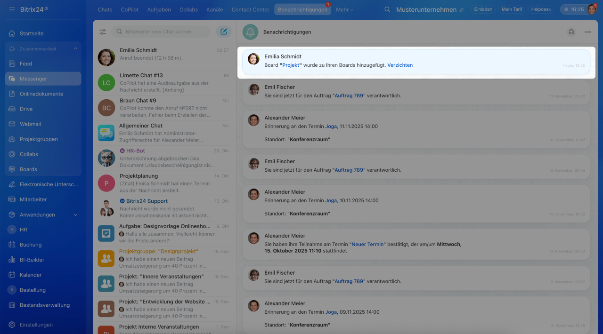
Task: Open the hamburger menu next to Bitrix24
Action: (x=12, y=9)
